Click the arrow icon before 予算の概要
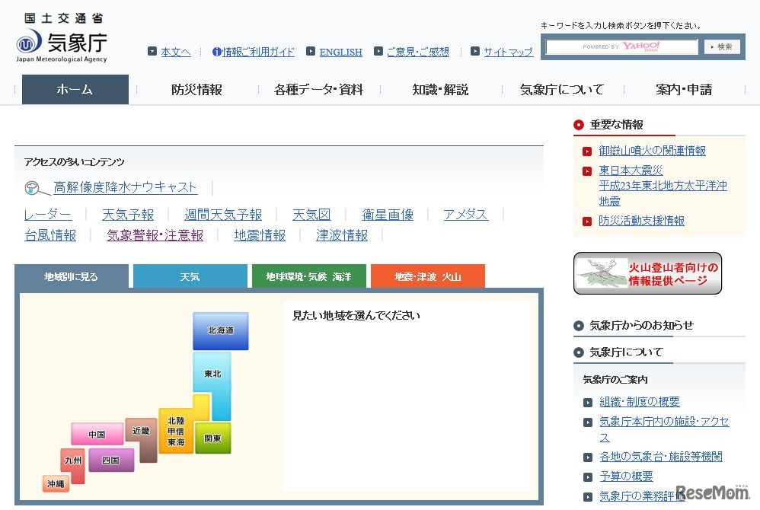Image resolution: width=760 pixels, height=510 pixels. click(589, 477)
